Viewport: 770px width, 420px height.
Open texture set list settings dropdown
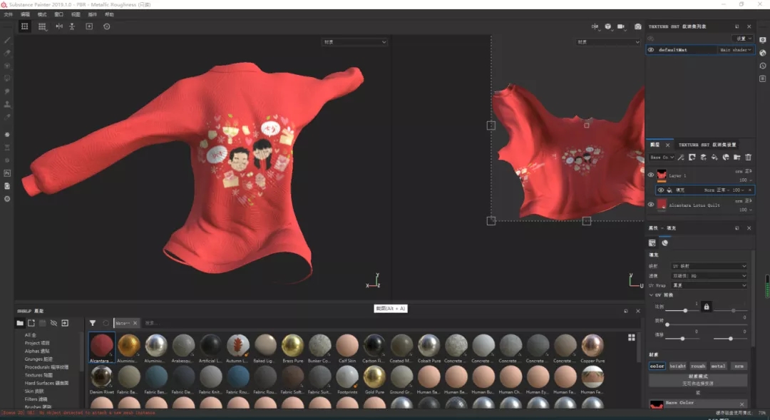[743, 39]
